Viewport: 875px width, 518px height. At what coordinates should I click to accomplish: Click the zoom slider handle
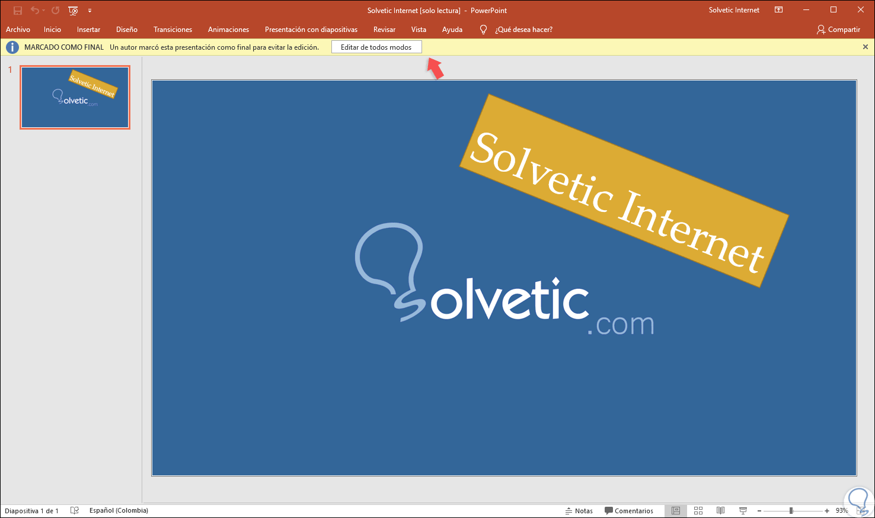[x=791, y=510]
